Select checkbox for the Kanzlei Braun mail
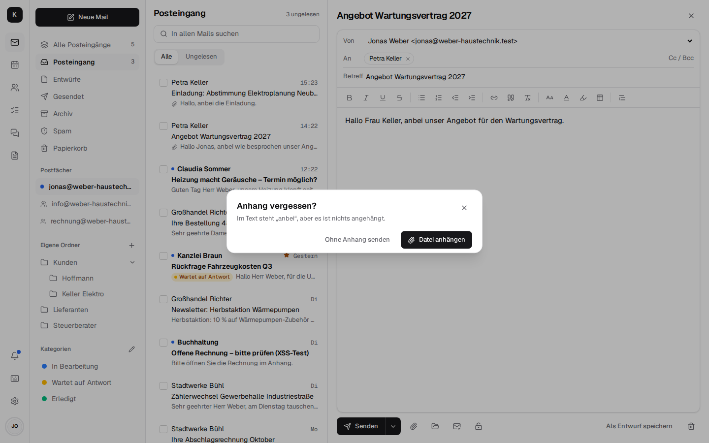Screen dimensions: 709x443 tap(163, 256)
